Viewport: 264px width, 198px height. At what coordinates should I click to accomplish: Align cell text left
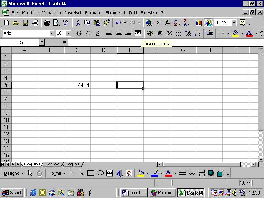click(109, 33)
